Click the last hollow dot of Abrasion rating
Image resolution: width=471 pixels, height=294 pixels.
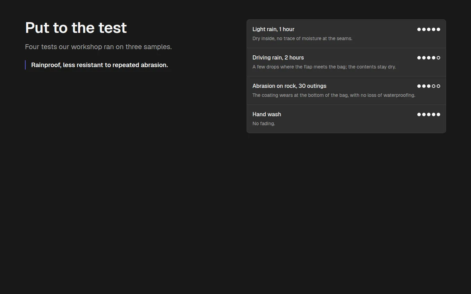pyautogui.click(x=438, y=86)
